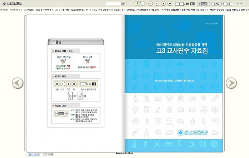
Task: Click the page number input field
Action: 179,4
